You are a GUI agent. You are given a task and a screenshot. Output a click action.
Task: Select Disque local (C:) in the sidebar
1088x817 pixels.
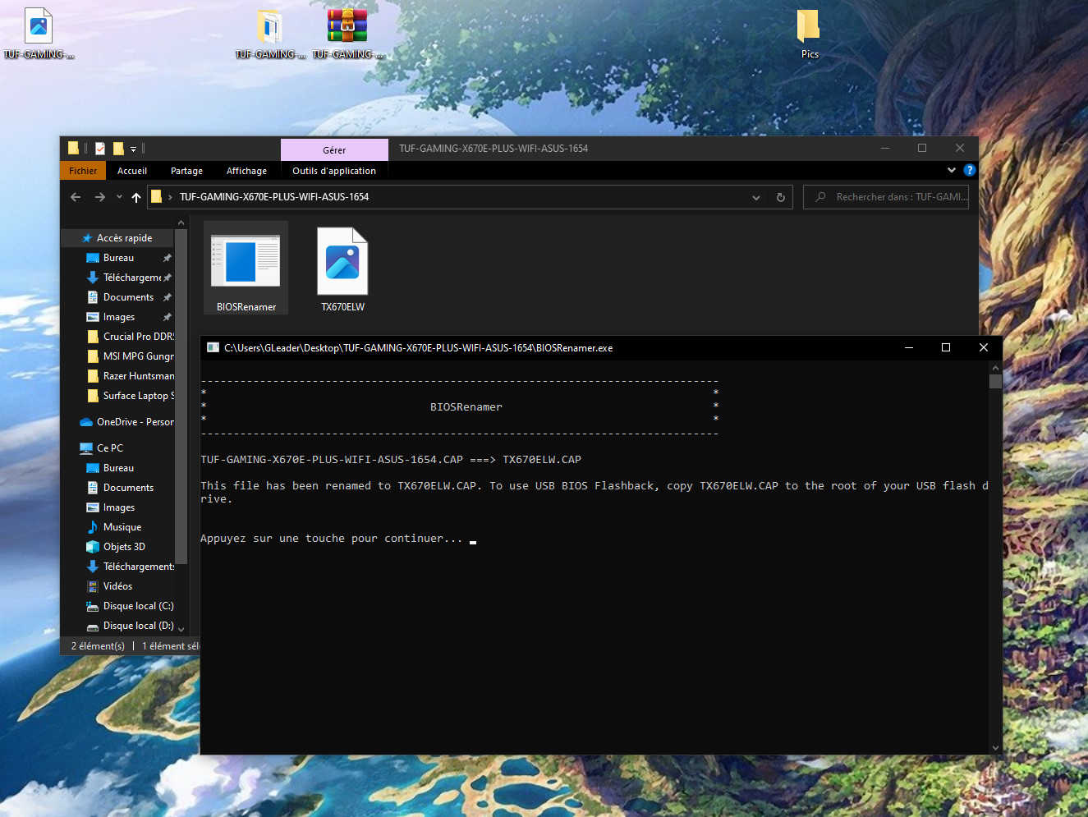[x=140, y=605]
